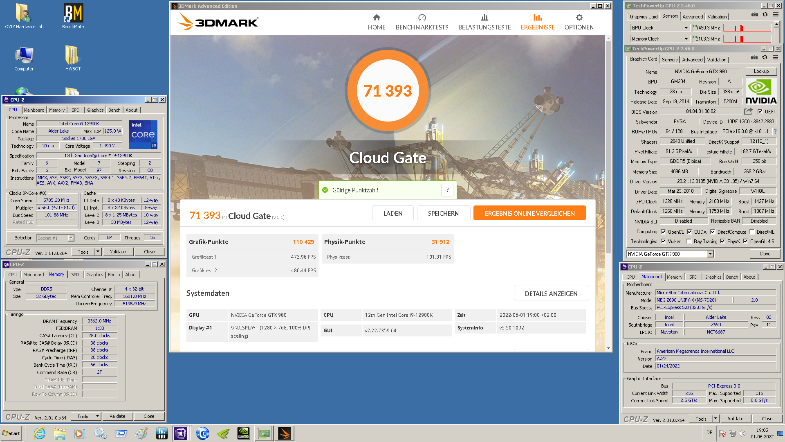
Task: Switch to 3DMark via its taskbar icon
Action: [285, 433]
